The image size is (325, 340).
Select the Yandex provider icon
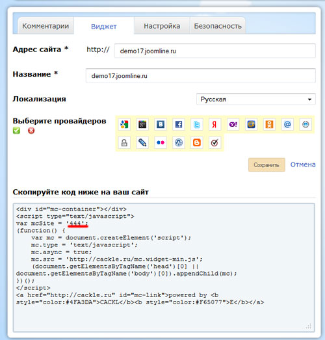coord(215,124)
